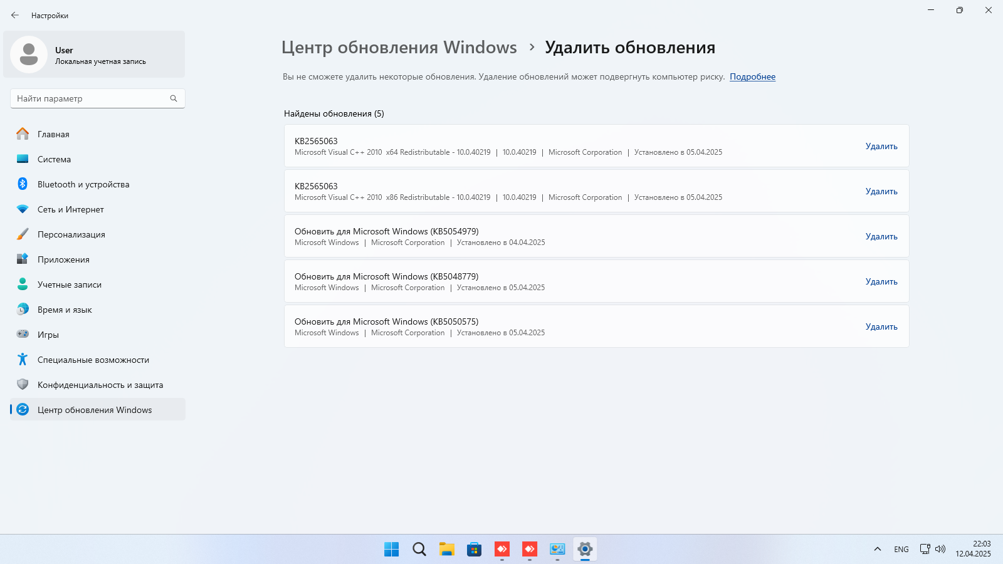This screenshot has width=1003, height=564.
Task: Click the title Обновить для Microsoft Windows (KB5050575)
Action: pos(387,321)
